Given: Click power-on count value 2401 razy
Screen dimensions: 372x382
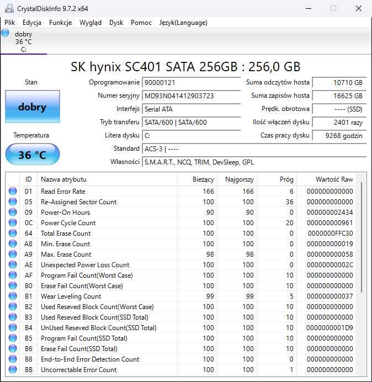Looking at the screenshot, I should pos(339,122).
